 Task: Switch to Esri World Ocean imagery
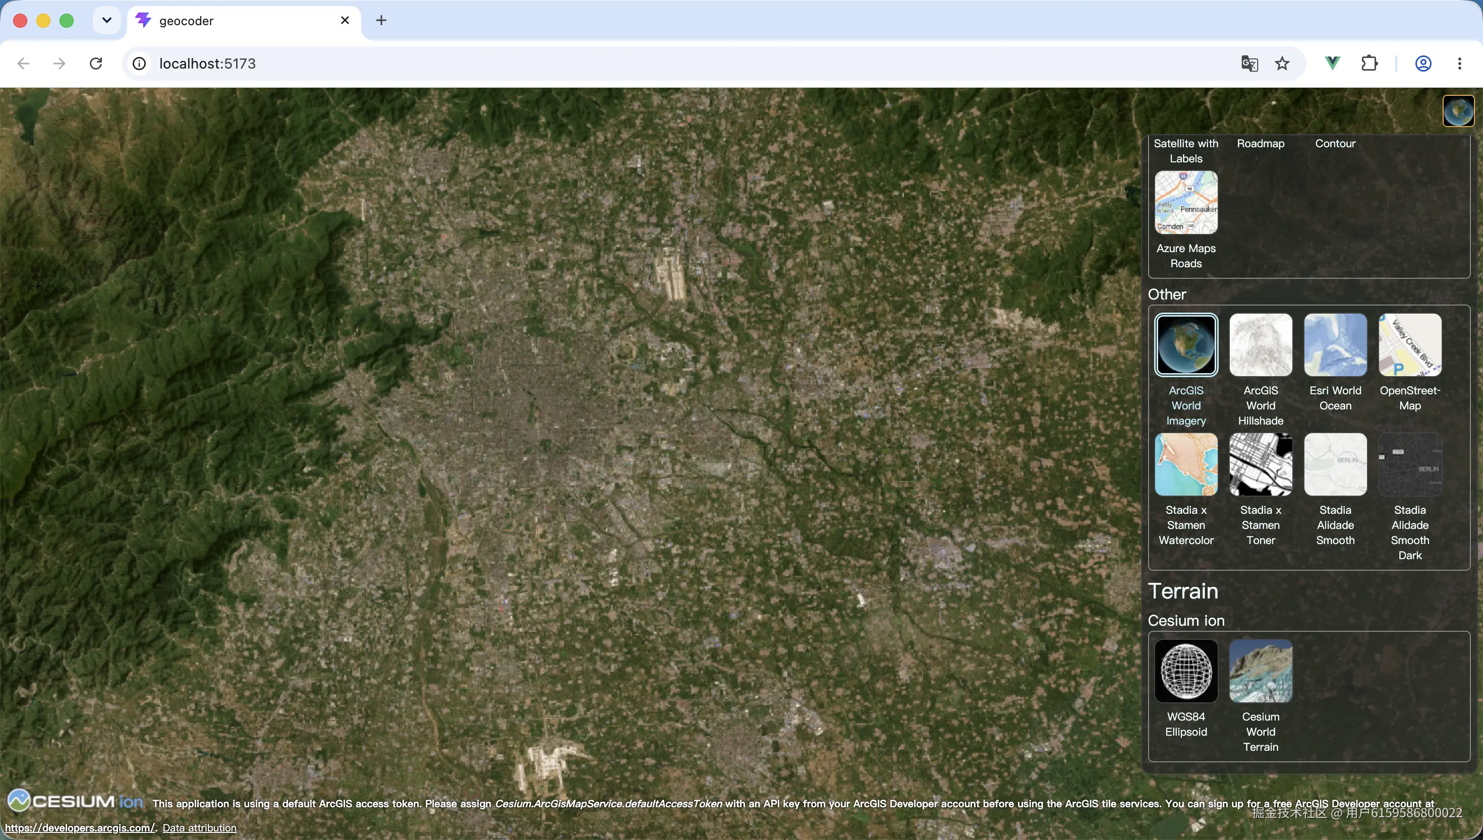[1335, 344]
